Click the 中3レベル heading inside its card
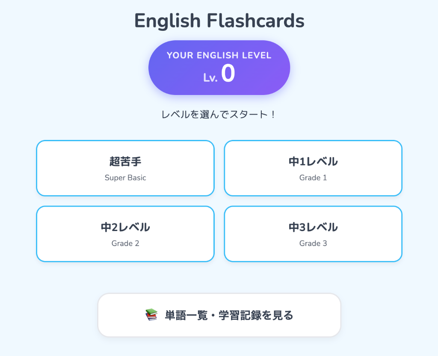Image resolution: width=438 pixels, height=356 pixels. [x=313, y=227]
